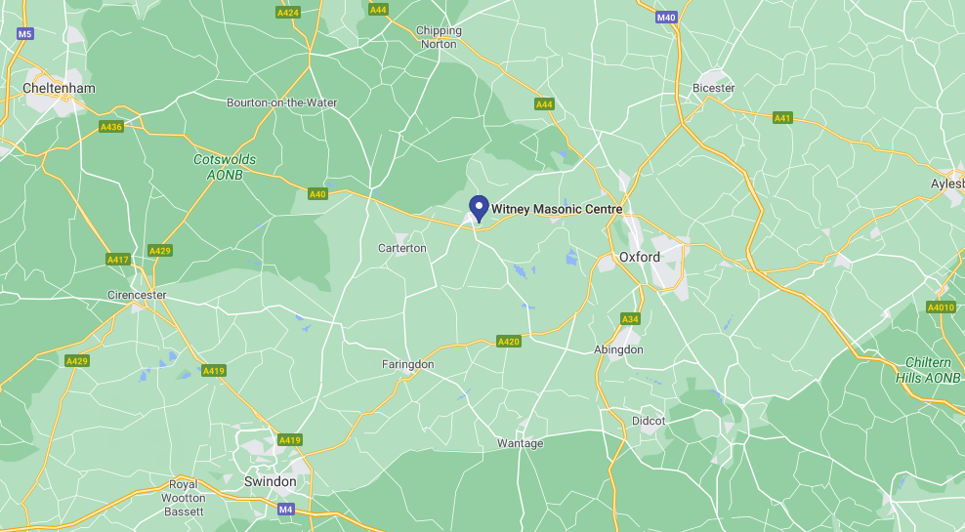The image size is (965, 532).
Task: Click the A424 road badge
Action: (x=288, y=13)
